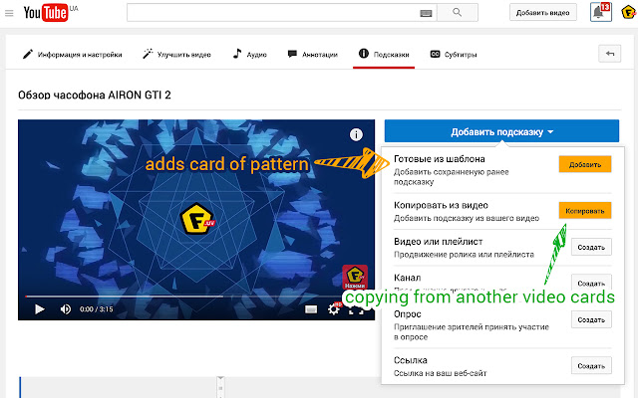Click Копировать for Копировать из видео
This screenshot has height=398, width=638.
pyautogui.click(x=585, y=211)
